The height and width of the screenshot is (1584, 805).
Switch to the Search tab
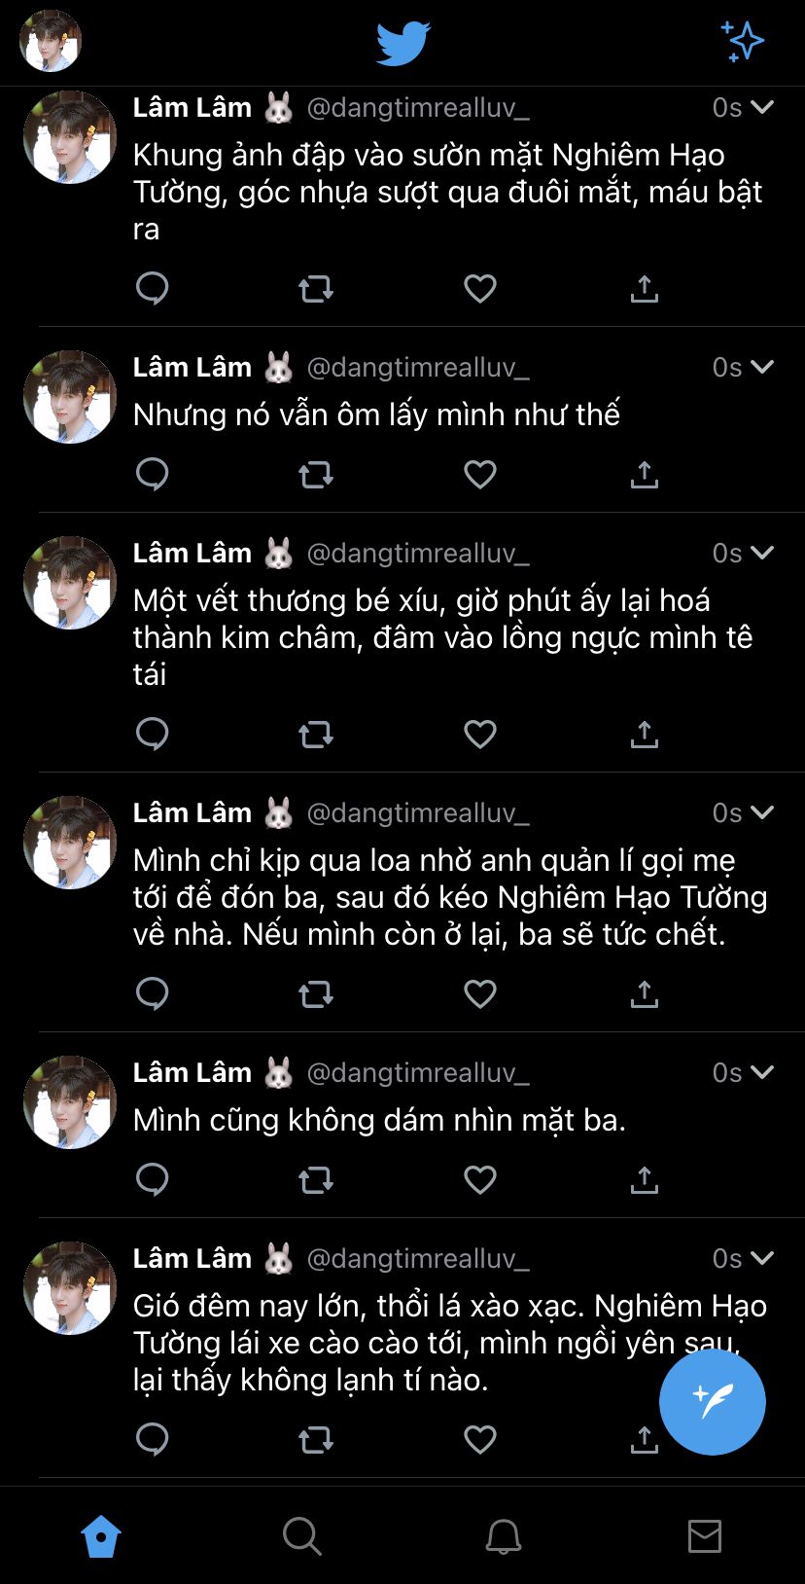[301, 1536]
